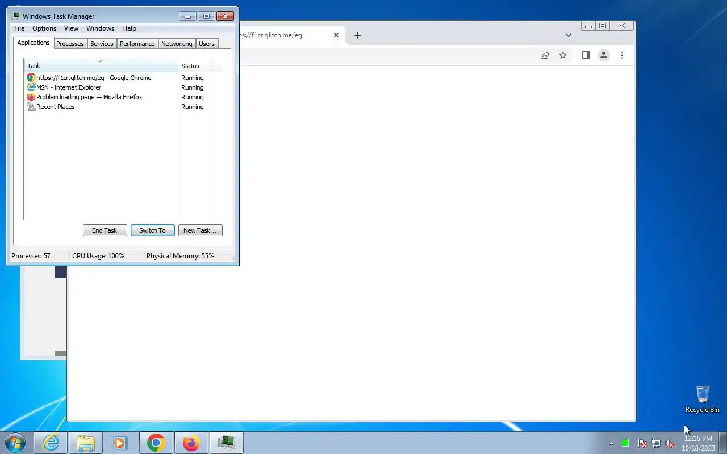
Task: Open the Help menu in Task Manager
Action: pyautogui.click(x=129, y=28)
